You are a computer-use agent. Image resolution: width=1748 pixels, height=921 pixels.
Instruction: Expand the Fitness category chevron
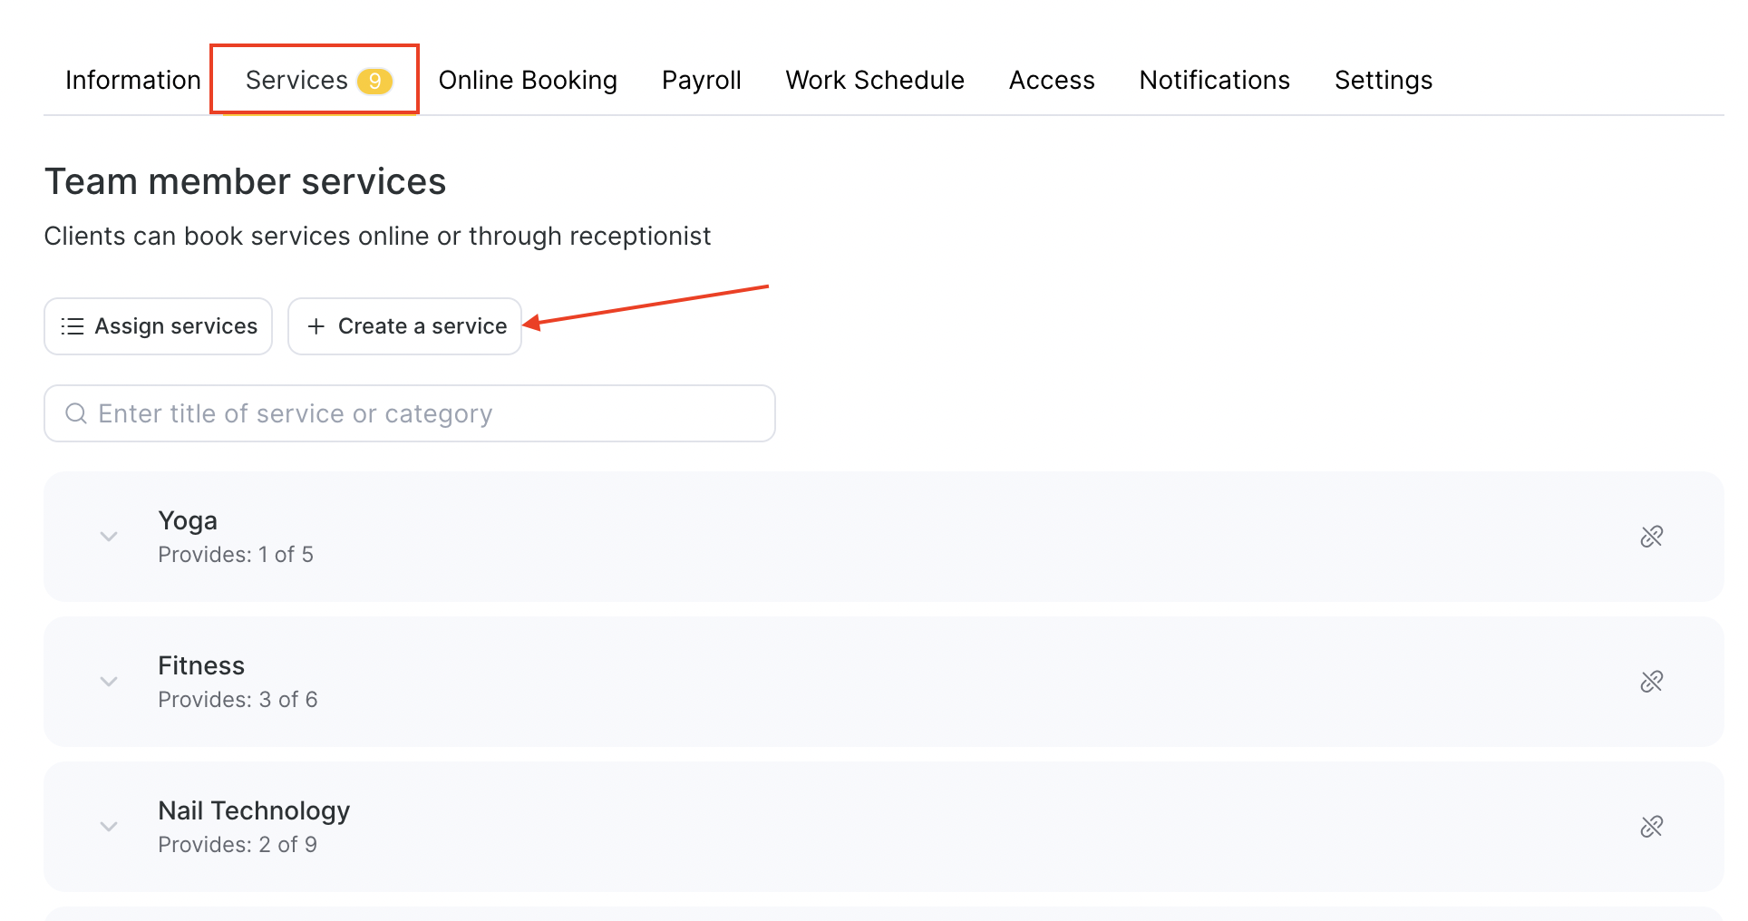[x=109, y=682]
